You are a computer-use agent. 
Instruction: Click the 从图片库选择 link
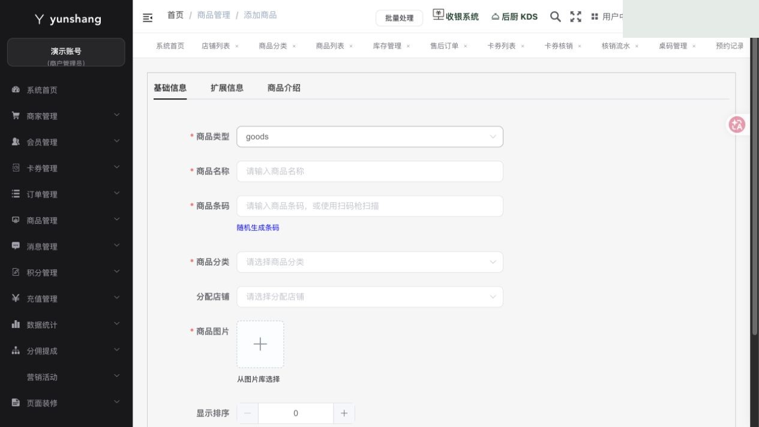[x=258, y=379]
